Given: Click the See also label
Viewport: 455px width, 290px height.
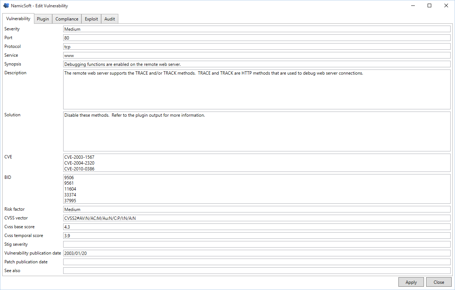Looking at the screenshot, I should [12, 271].
